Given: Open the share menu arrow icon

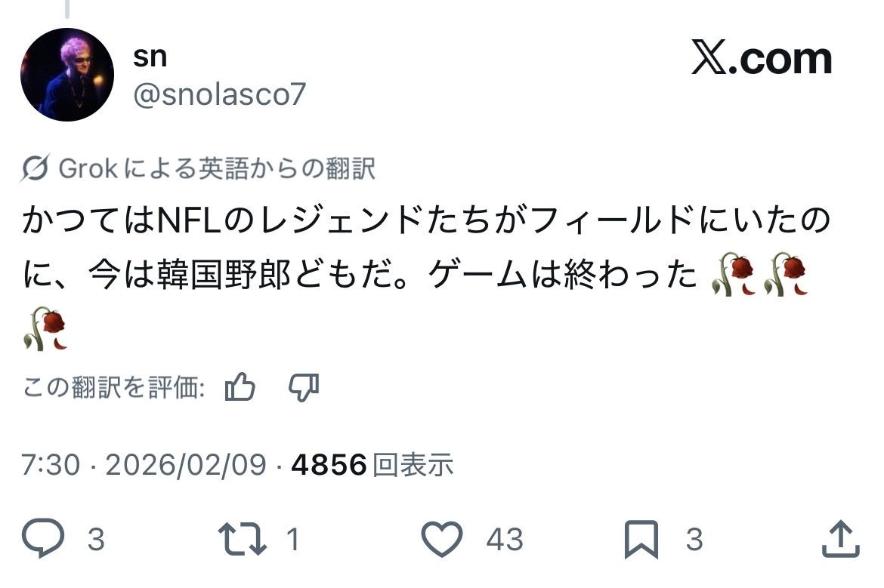Looking at the screenshot, I should point(840,540).
